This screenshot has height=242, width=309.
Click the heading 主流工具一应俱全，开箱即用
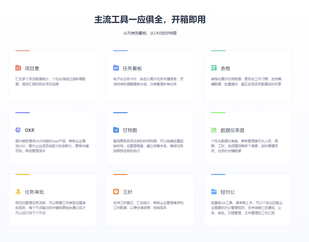pyautogui.click(x=150, y=20)
